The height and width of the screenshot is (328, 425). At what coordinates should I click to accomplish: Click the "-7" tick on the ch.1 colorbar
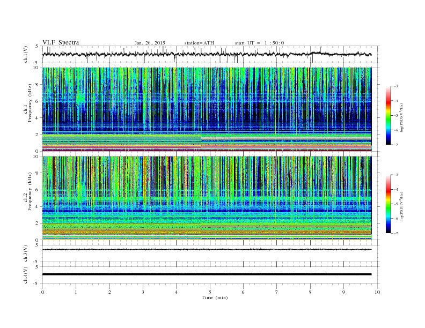click(395, 145)
